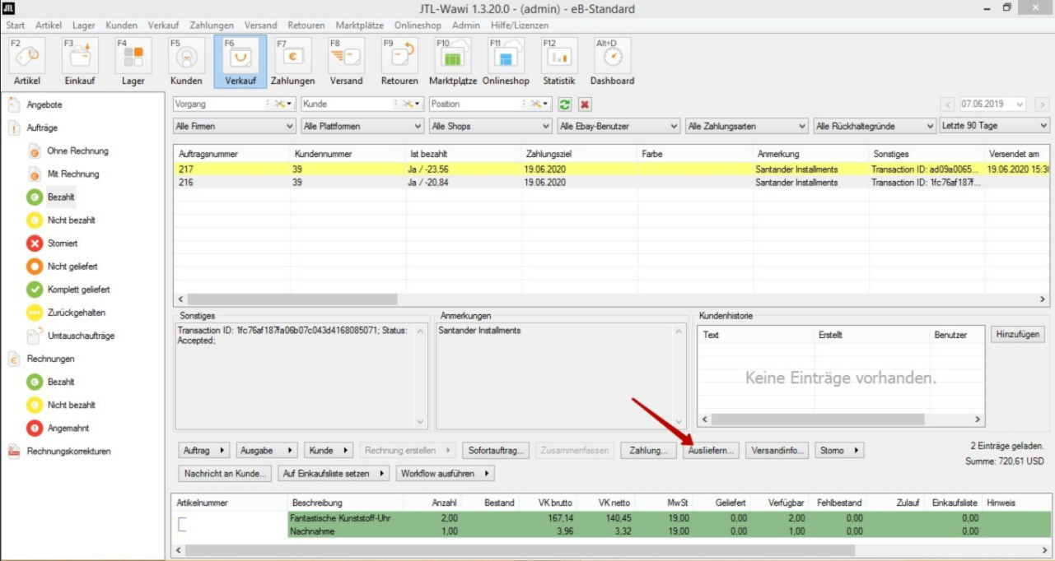Launch the Dashboard gauge icon
This screenshot has height=561, width=1055.
coord(612,56)
